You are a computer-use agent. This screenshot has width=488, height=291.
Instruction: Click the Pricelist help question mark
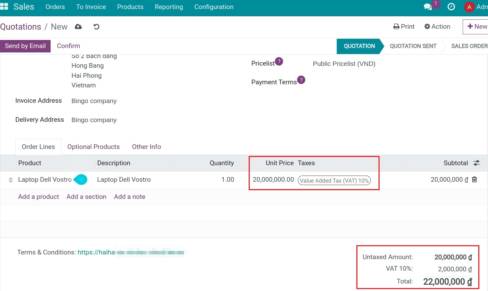click(279, 61)
